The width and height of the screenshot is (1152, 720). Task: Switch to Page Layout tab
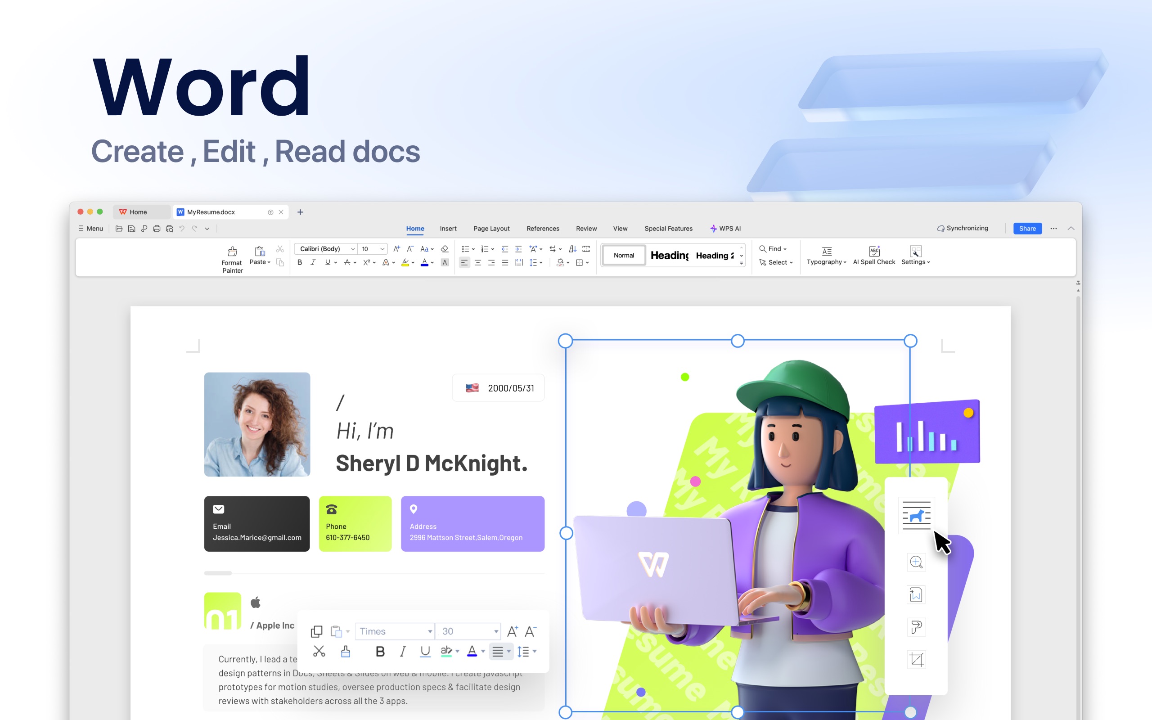tap(491, 229)
